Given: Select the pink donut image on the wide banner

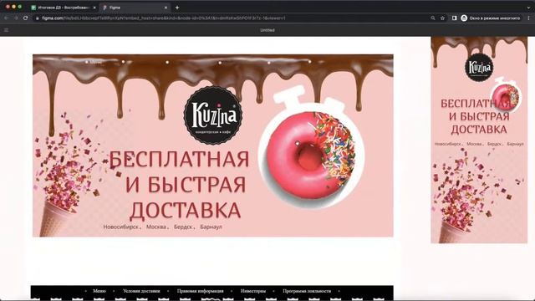Looking at the screenshot, I should (311, 156).
